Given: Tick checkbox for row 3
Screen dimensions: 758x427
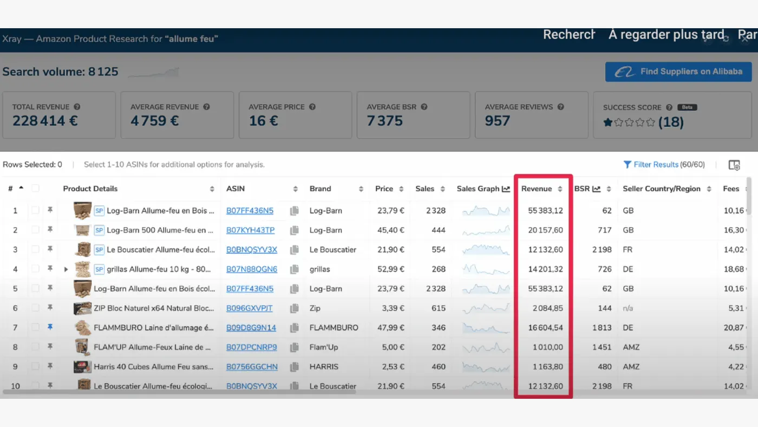Looking at the screenshot, I should pyautogui.click(x=35, y=249).
